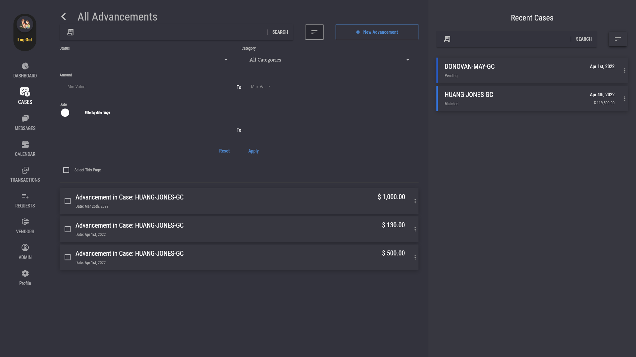Open the Vendors section
This screenshot has width=636, height=357.
click(x=25, y=226)
